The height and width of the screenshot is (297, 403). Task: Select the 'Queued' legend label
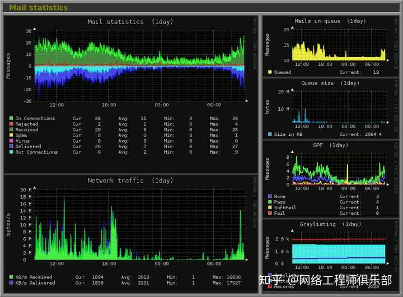pos(283,73)
